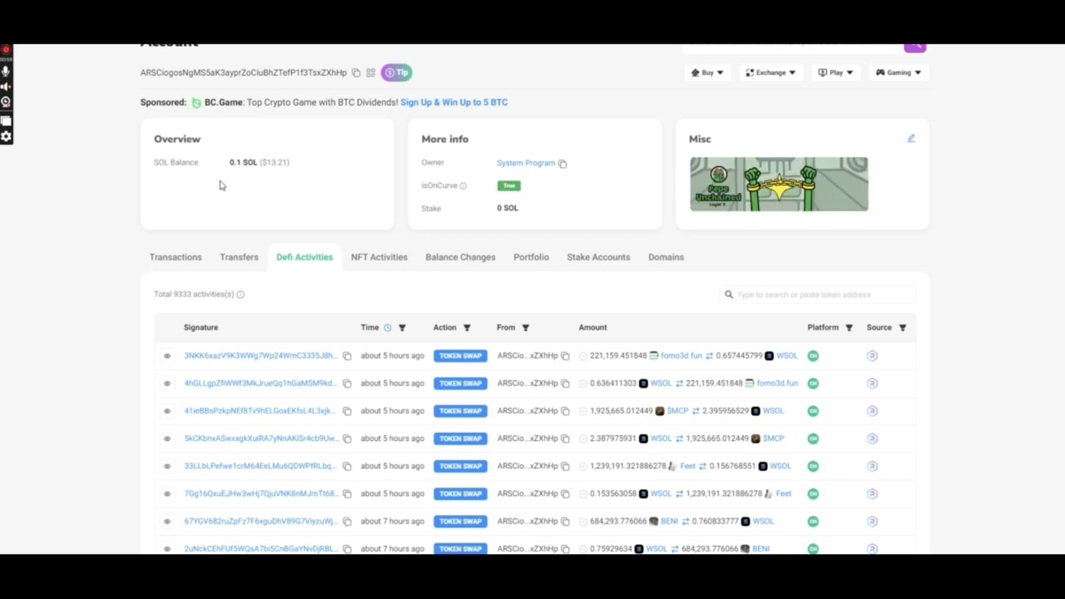Switch to the Balance Changes tab
This screenshot has width=1065, height=599.
coord(460,257)
